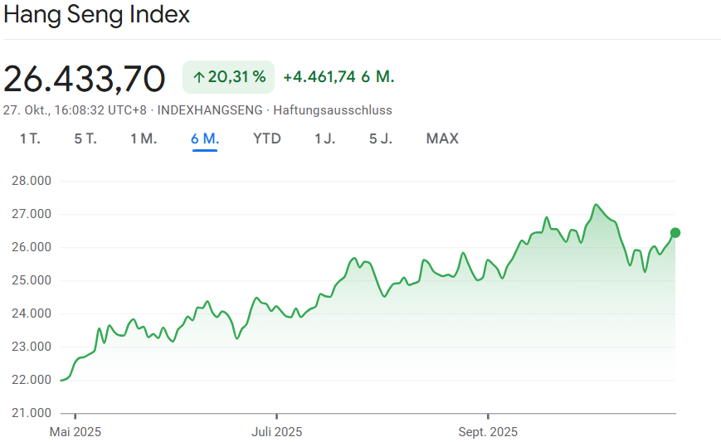
Task: Open the MAX time range
Action: pyautogui.click(x=442, y=138)
